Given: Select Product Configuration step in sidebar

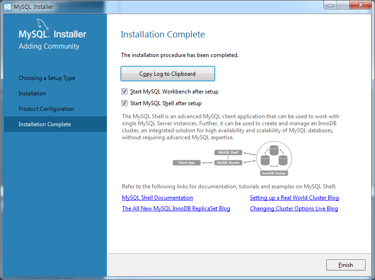Looking at the screenshot, I should (46, 109).
